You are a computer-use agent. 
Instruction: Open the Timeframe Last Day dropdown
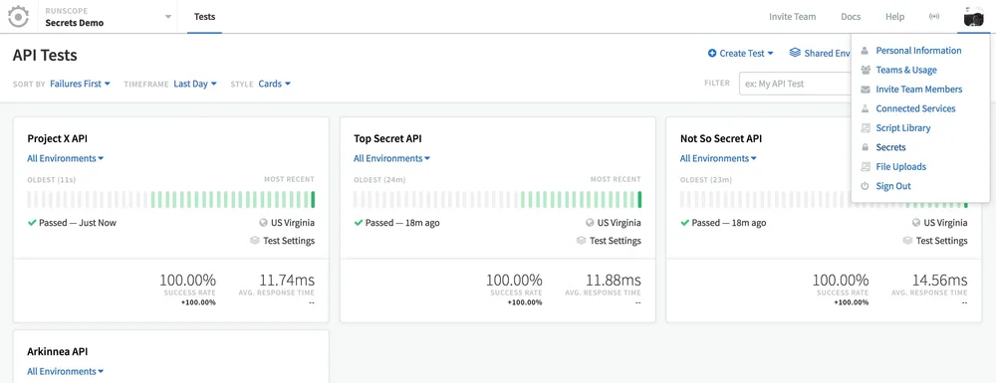click(x=195, y=84)
